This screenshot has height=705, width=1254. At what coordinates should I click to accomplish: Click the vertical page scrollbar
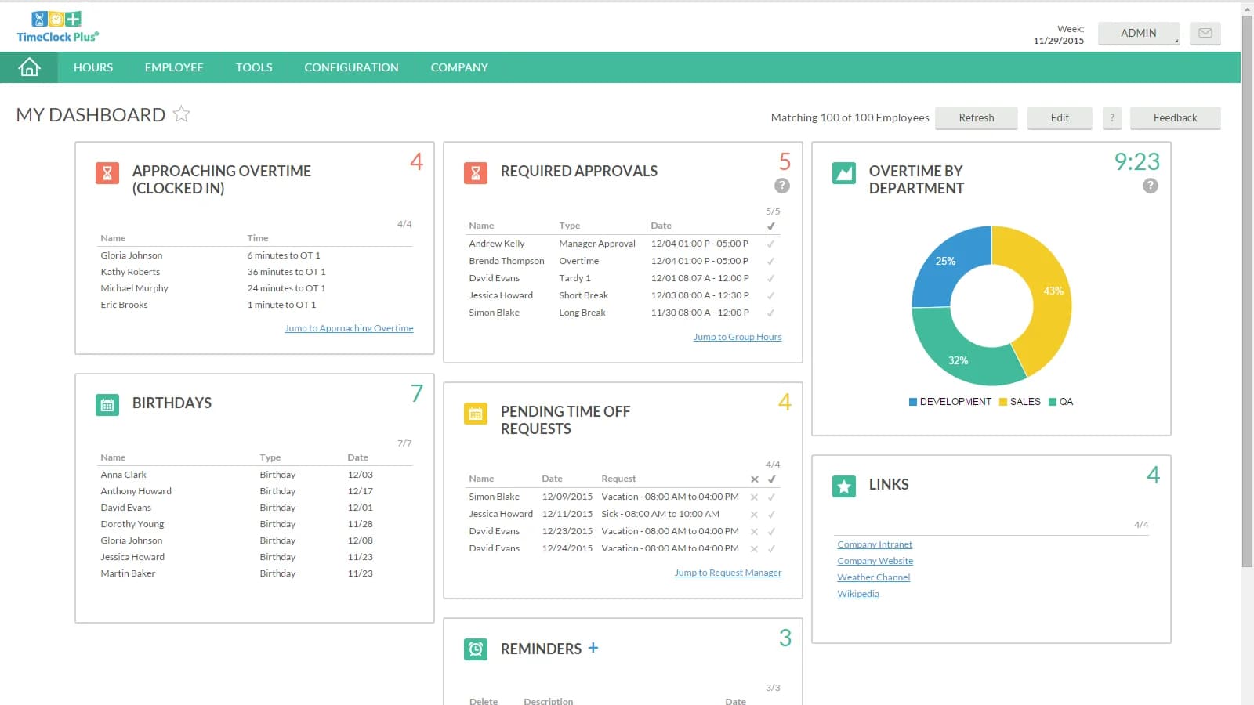[1247, 291]
